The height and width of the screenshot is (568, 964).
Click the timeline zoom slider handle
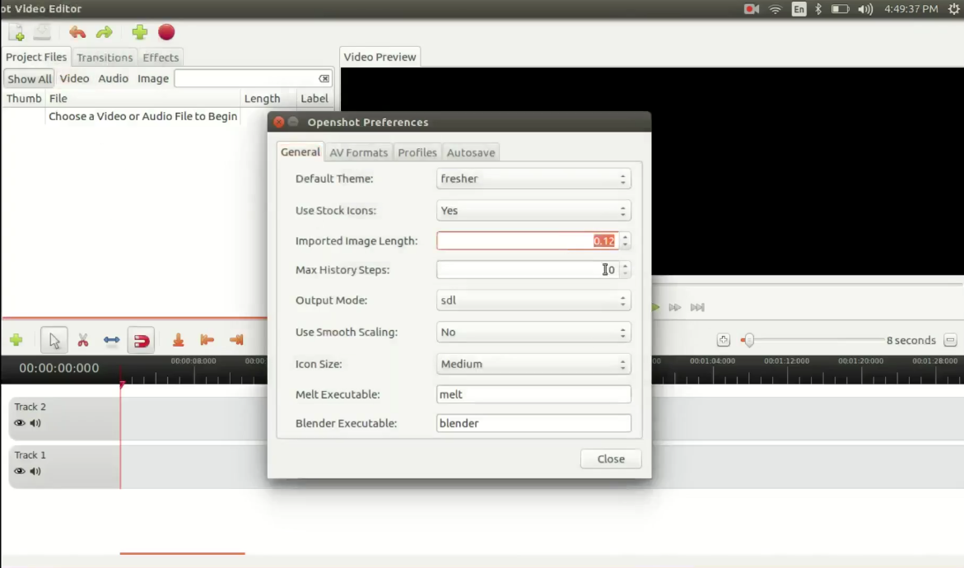click(x=748, y=340)
